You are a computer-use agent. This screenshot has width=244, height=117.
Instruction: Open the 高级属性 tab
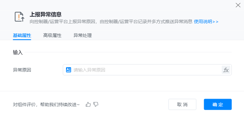[x=52, y=35]
